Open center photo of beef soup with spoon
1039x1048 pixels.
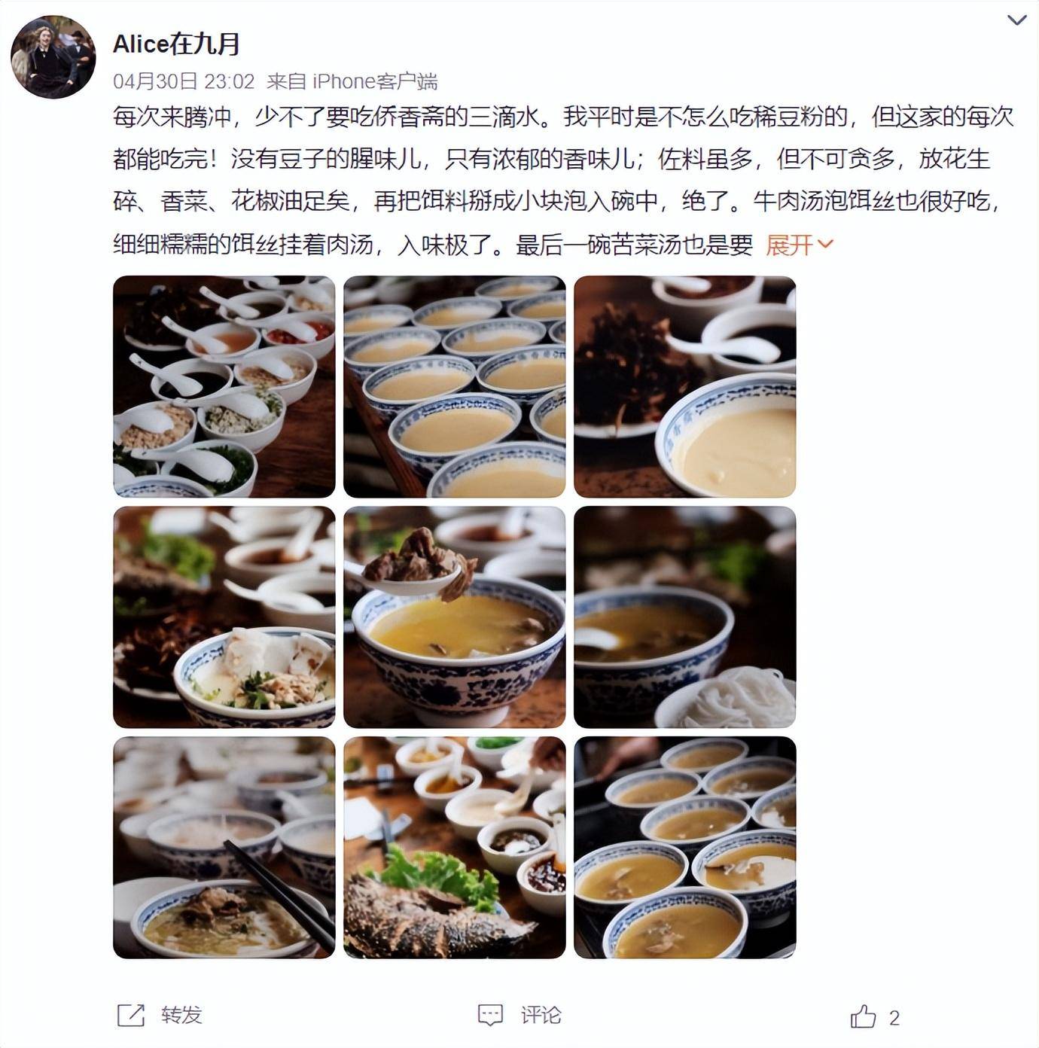(x=455, y=617)
